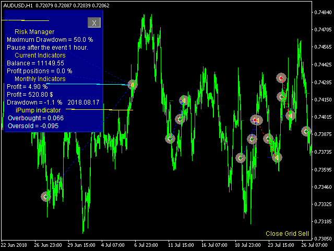The image size is (334, 251).
Task: Select the entry marker with red dotted line near 0.73840
Action: [268, 139]
